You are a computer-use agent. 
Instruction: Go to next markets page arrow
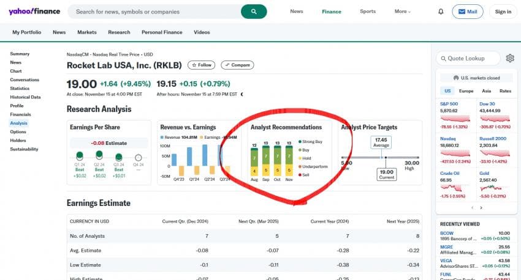(481, 208)
